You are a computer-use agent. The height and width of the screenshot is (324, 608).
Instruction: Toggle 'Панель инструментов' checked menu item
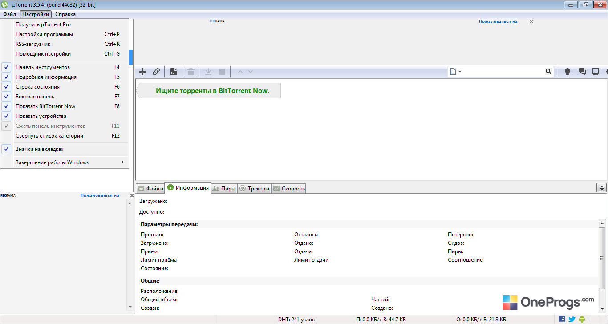tap(65, 67)
